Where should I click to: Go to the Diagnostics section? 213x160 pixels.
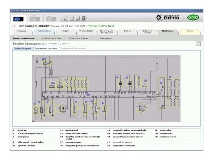[106, 38]
